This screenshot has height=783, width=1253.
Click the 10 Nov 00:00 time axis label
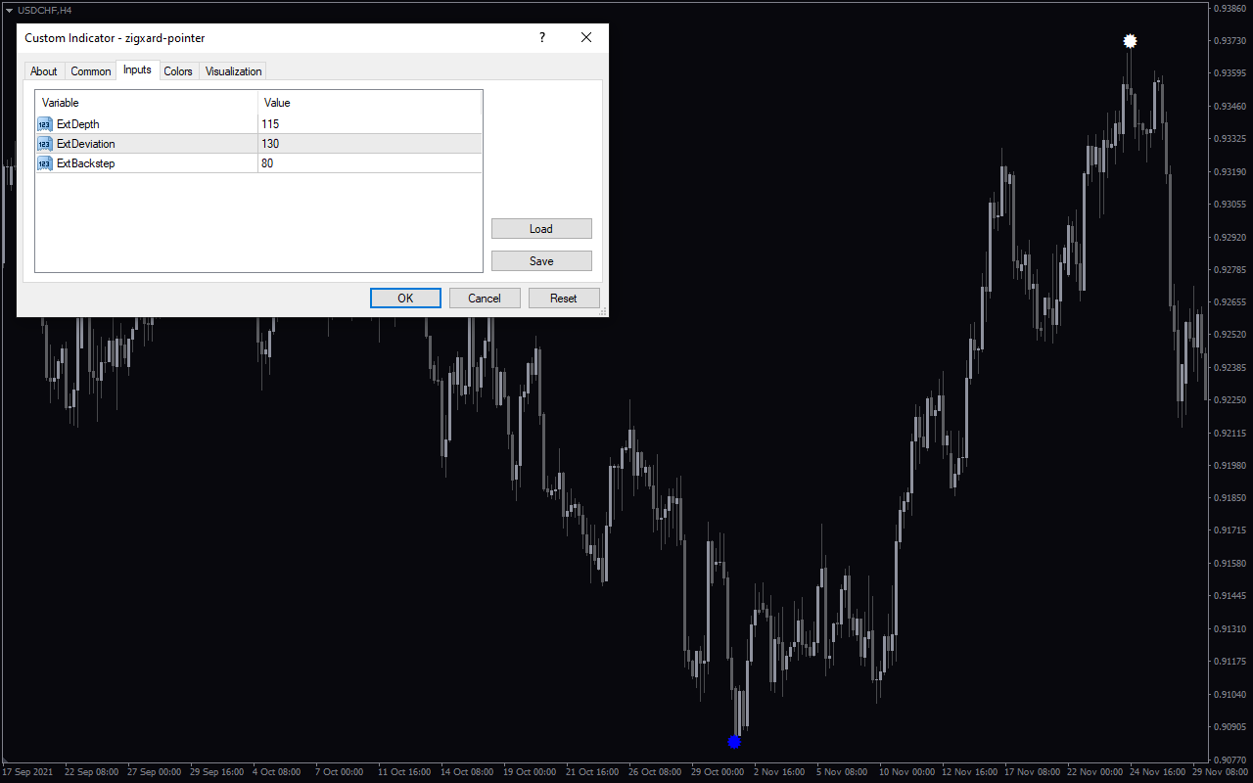(x=905, y=772)
